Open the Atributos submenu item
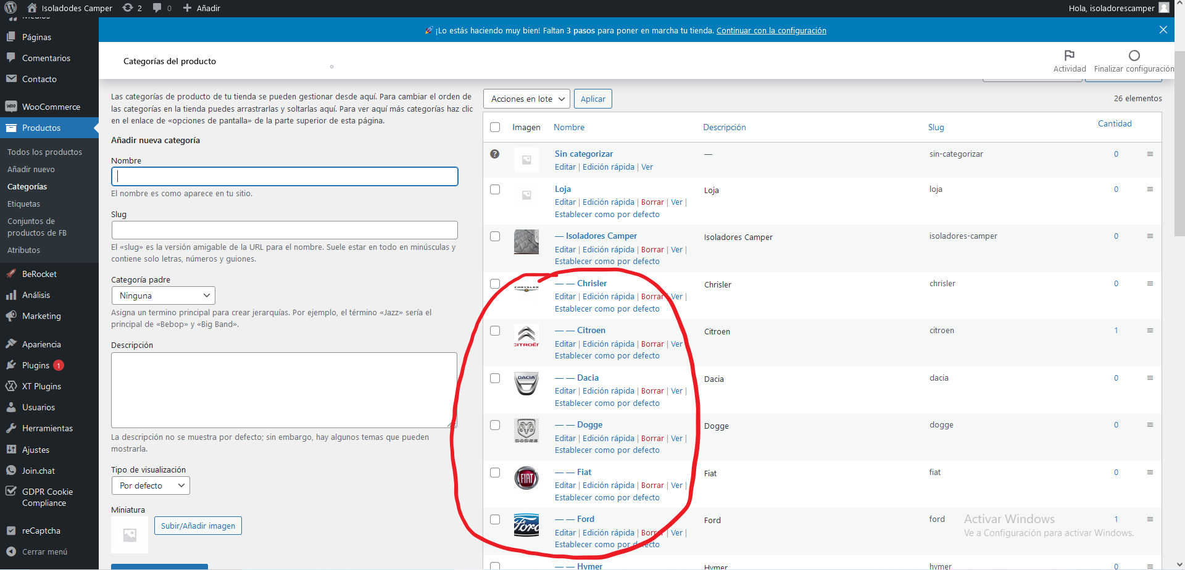Viewport: 1185px width, 570px height. pos(23,250)
